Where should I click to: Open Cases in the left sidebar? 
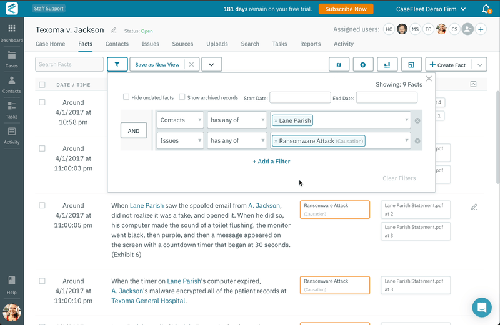click(12, 59)
